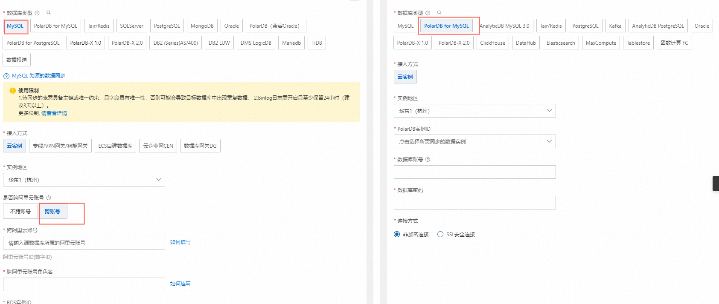The image size is (719, 304).
Task: Click the 数据库账号 input field
Action: pyautogui.click(x=475, y=172)
